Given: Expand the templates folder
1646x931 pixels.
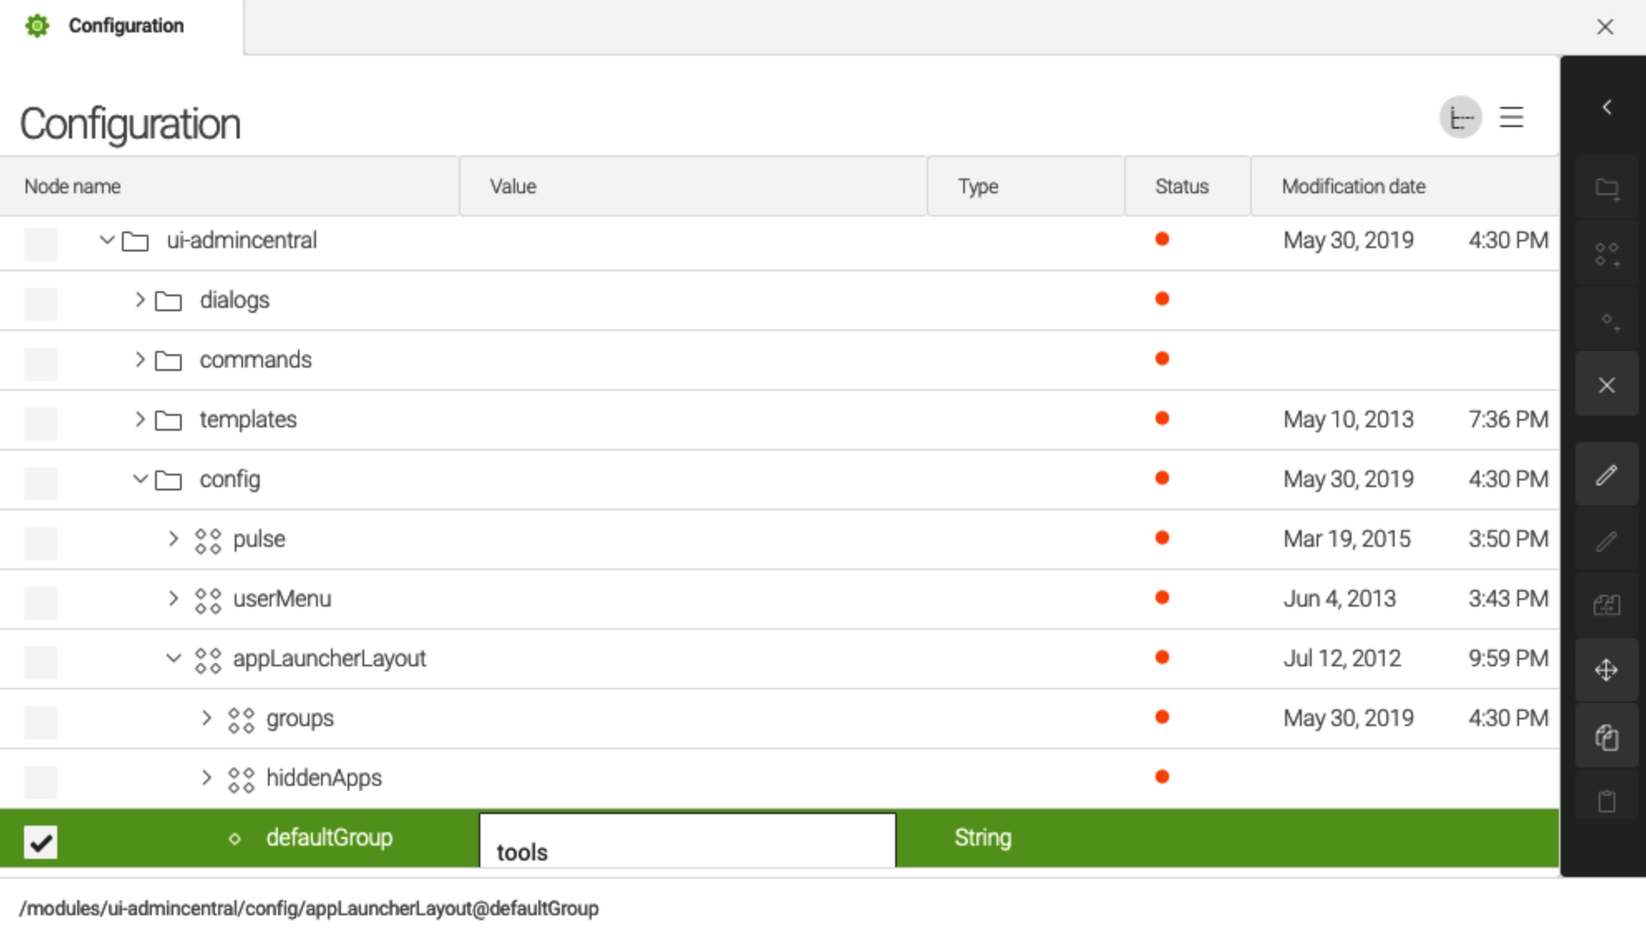Looking at the screenshot, I should pos(140,419).
